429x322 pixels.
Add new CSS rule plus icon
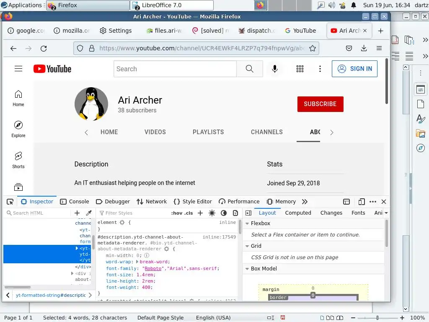pyautogui.click(x=200, y=213)
